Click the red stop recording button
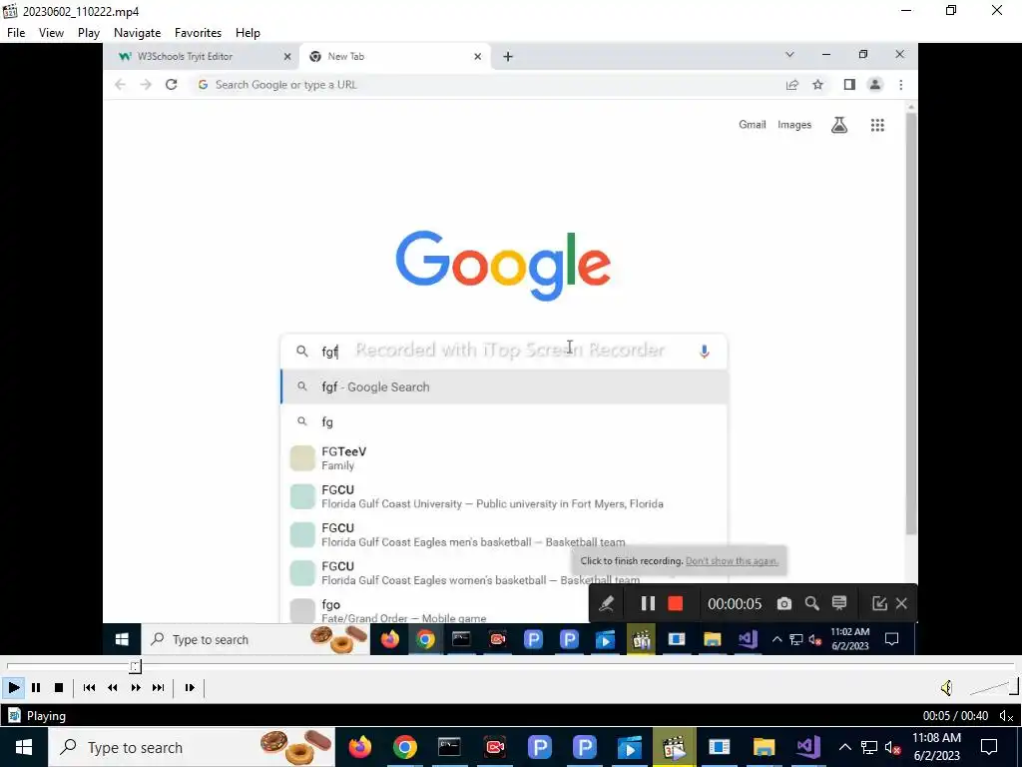Screen dimensions: 1022x767 [x=676, y=603]
